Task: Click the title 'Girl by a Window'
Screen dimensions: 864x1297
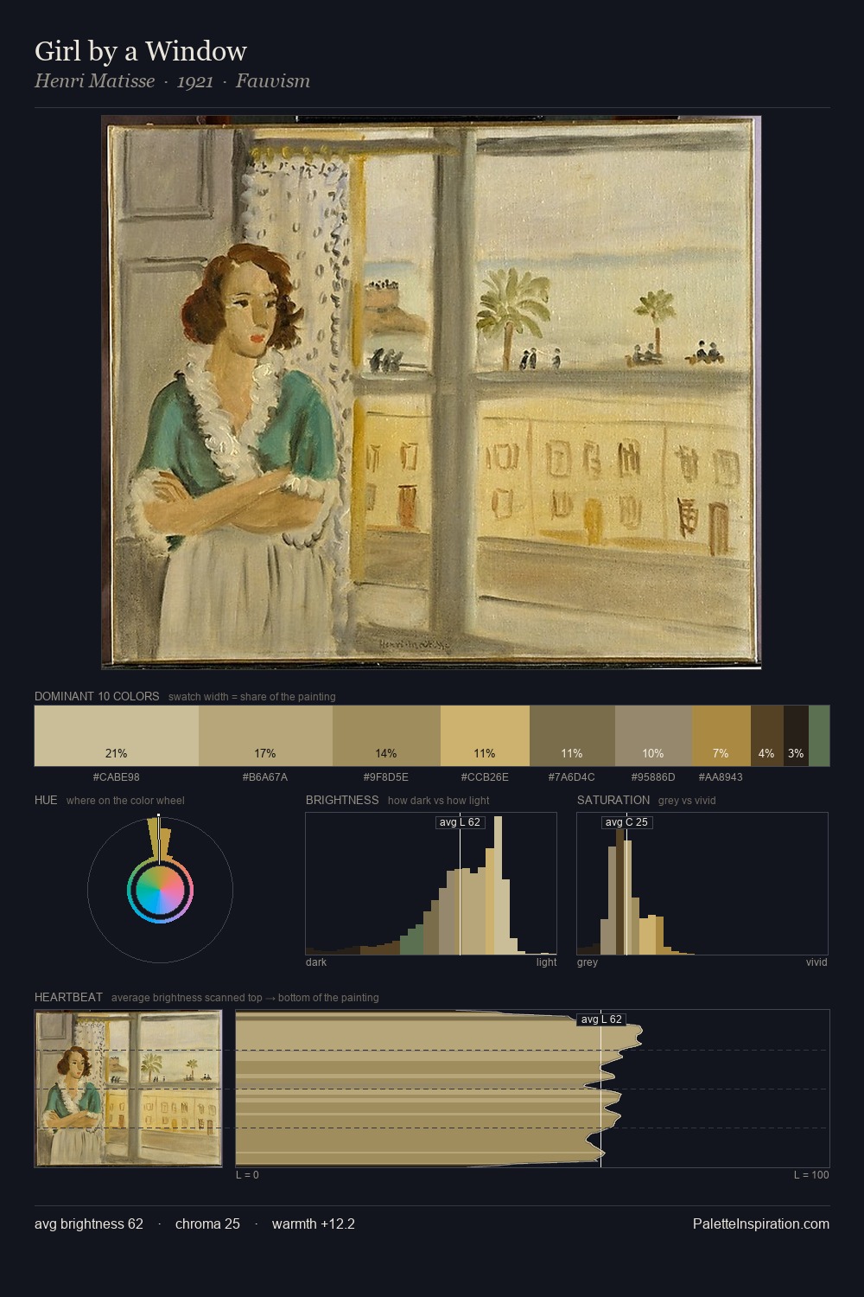Action: [141, 51]
